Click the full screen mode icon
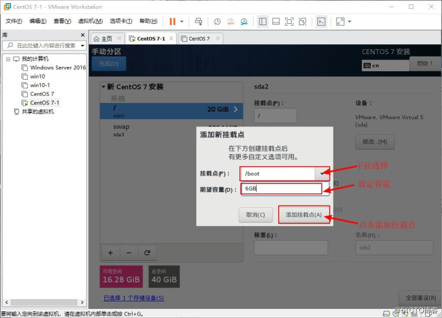Screen dimensions: 442x318 tap(289, 21)
